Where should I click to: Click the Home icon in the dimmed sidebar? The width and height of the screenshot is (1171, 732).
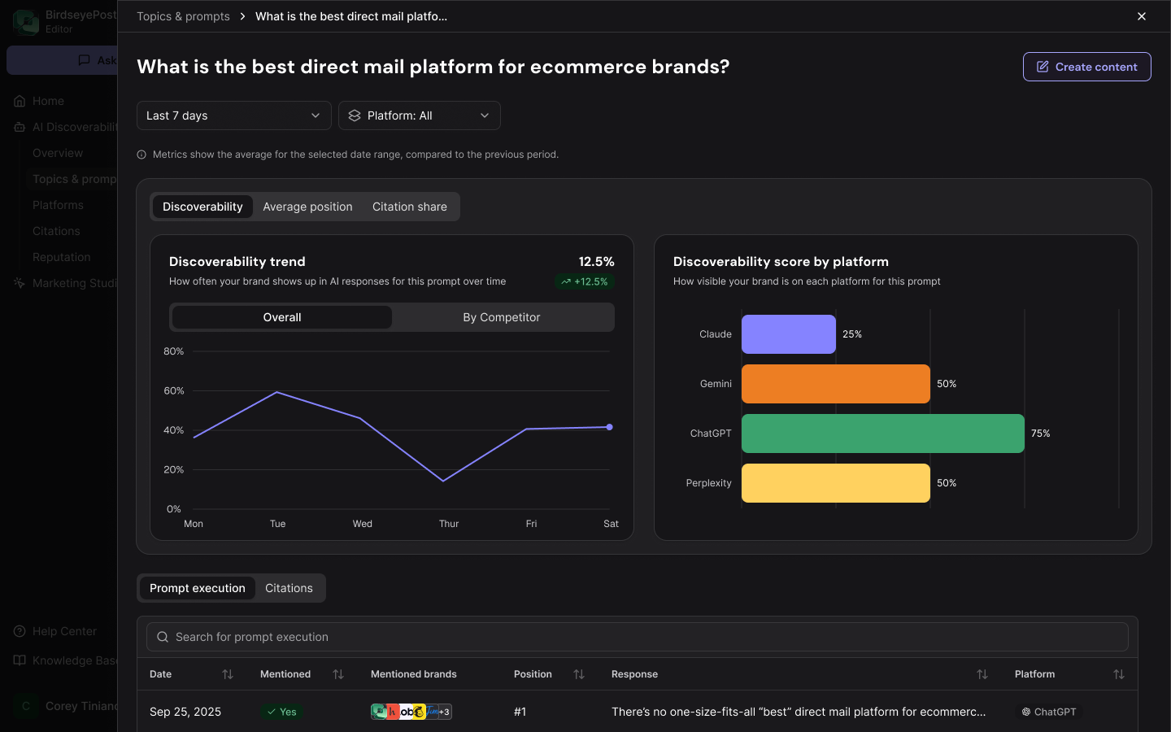[20, 101]
